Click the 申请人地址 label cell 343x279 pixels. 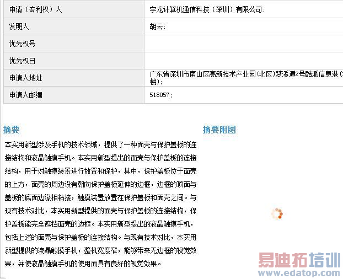coord(74,78)
